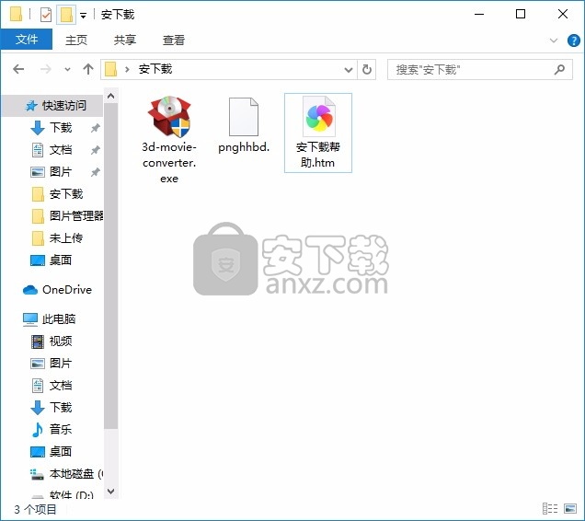
Task: Refresh the 安下载 folder view
Action: tap(367, 69)
